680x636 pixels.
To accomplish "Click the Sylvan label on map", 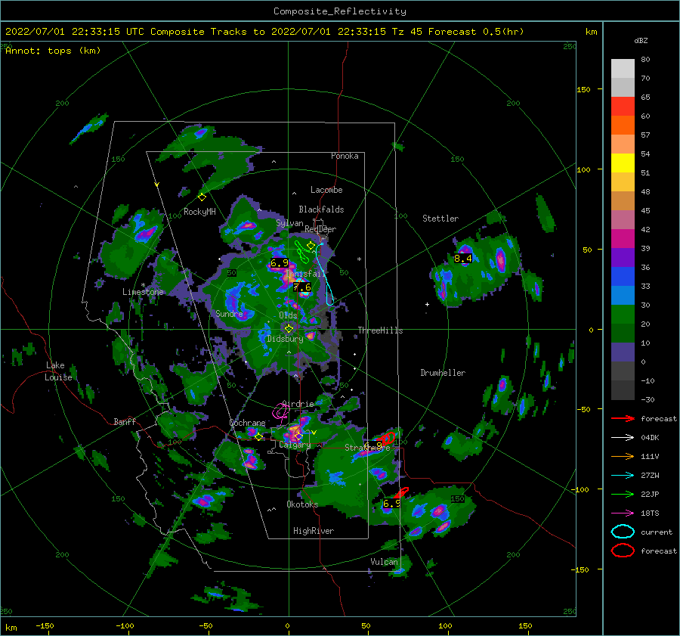I will click(x=289, y=223).
